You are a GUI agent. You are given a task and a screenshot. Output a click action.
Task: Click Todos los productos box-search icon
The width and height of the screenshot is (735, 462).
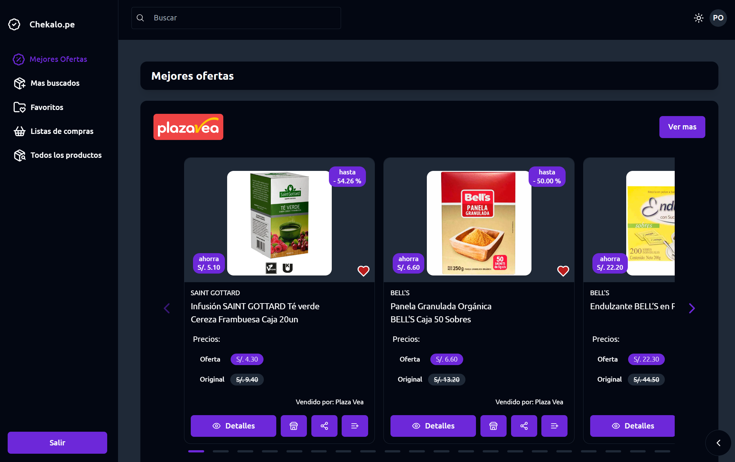pyautogui.click(x=19, y=155)
